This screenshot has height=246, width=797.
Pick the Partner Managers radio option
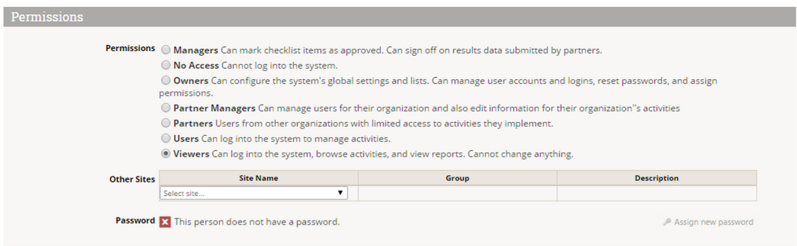tap(166, 108)
